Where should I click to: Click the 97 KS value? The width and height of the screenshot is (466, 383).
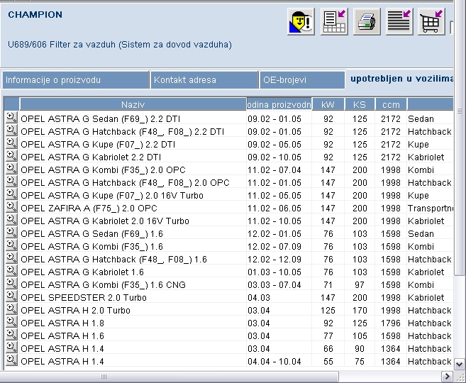tap(360, 284)
